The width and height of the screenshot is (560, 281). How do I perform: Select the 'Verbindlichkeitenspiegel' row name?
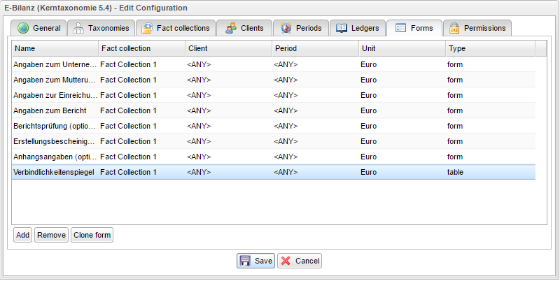pos(54,172)
